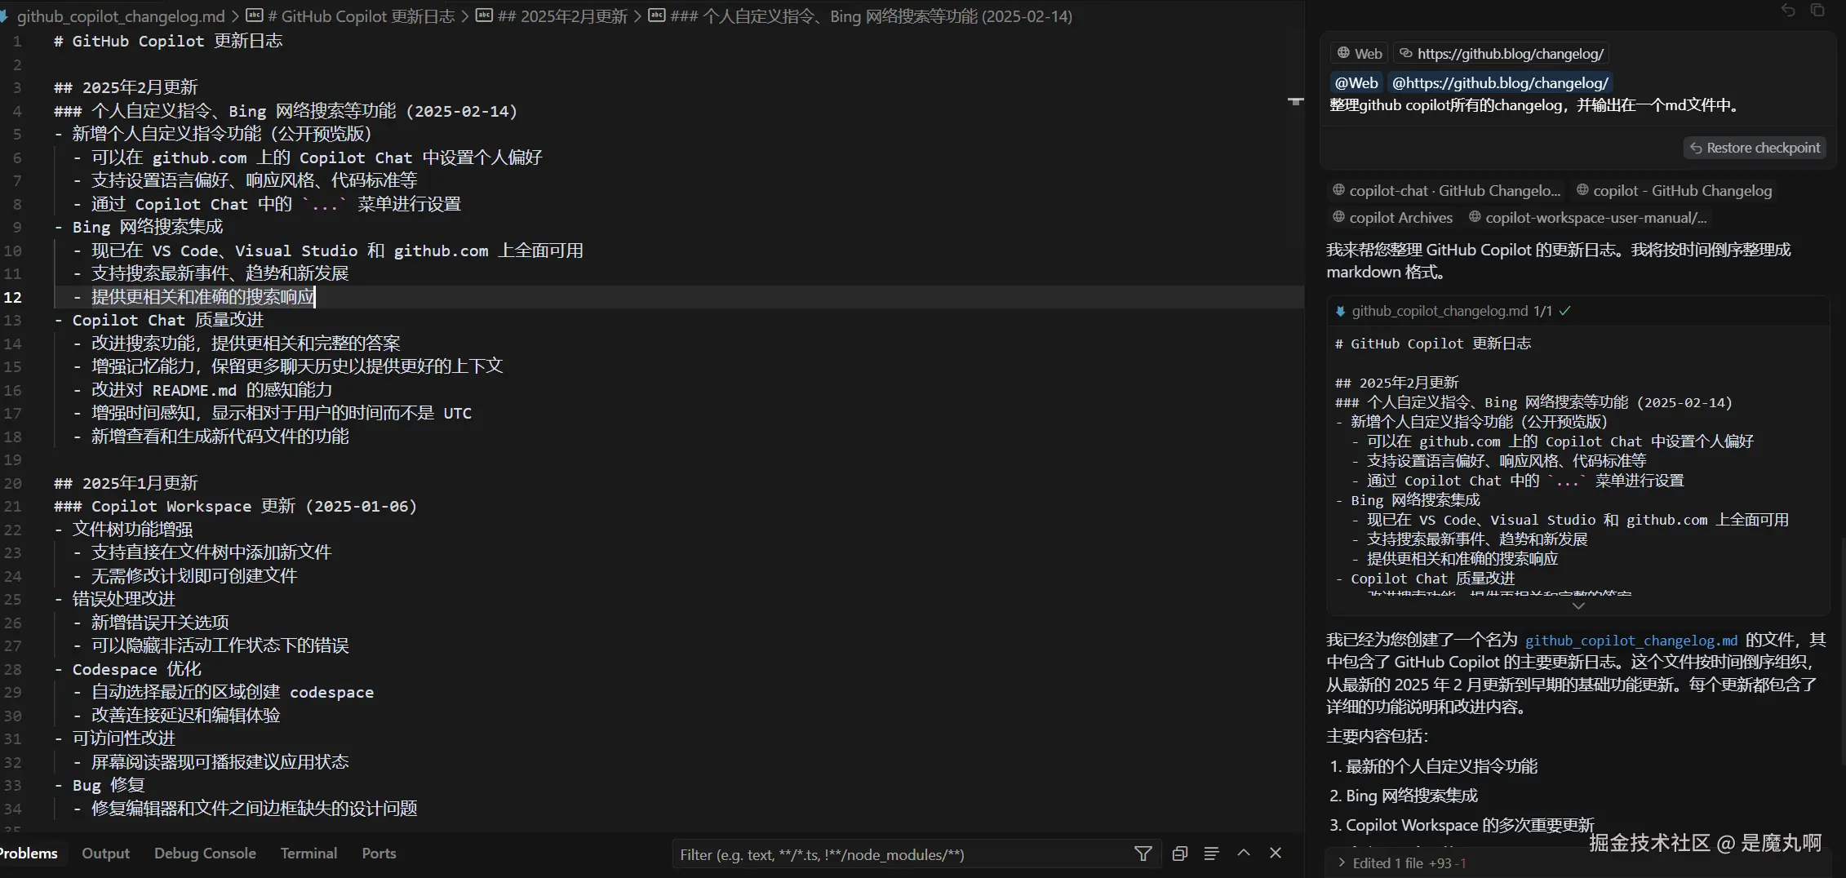
Task: Toggle view as table/tree icon in panel
Action: click(x=1211, y=854)
